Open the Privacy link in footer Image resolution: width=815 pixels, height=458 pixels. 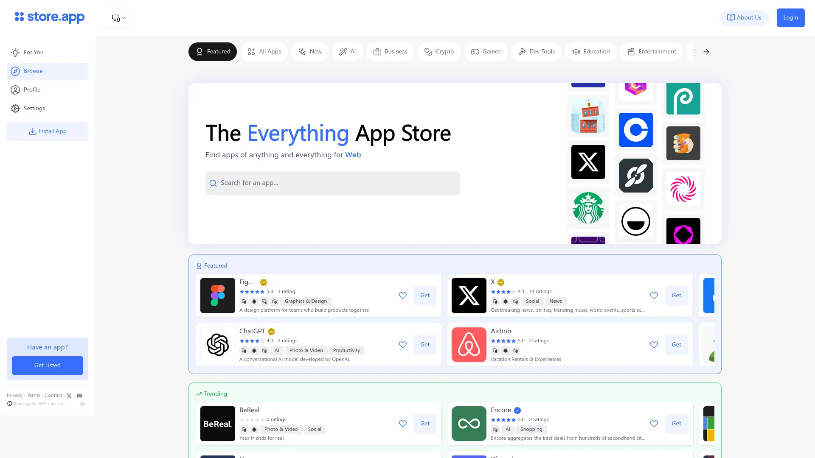14,396
